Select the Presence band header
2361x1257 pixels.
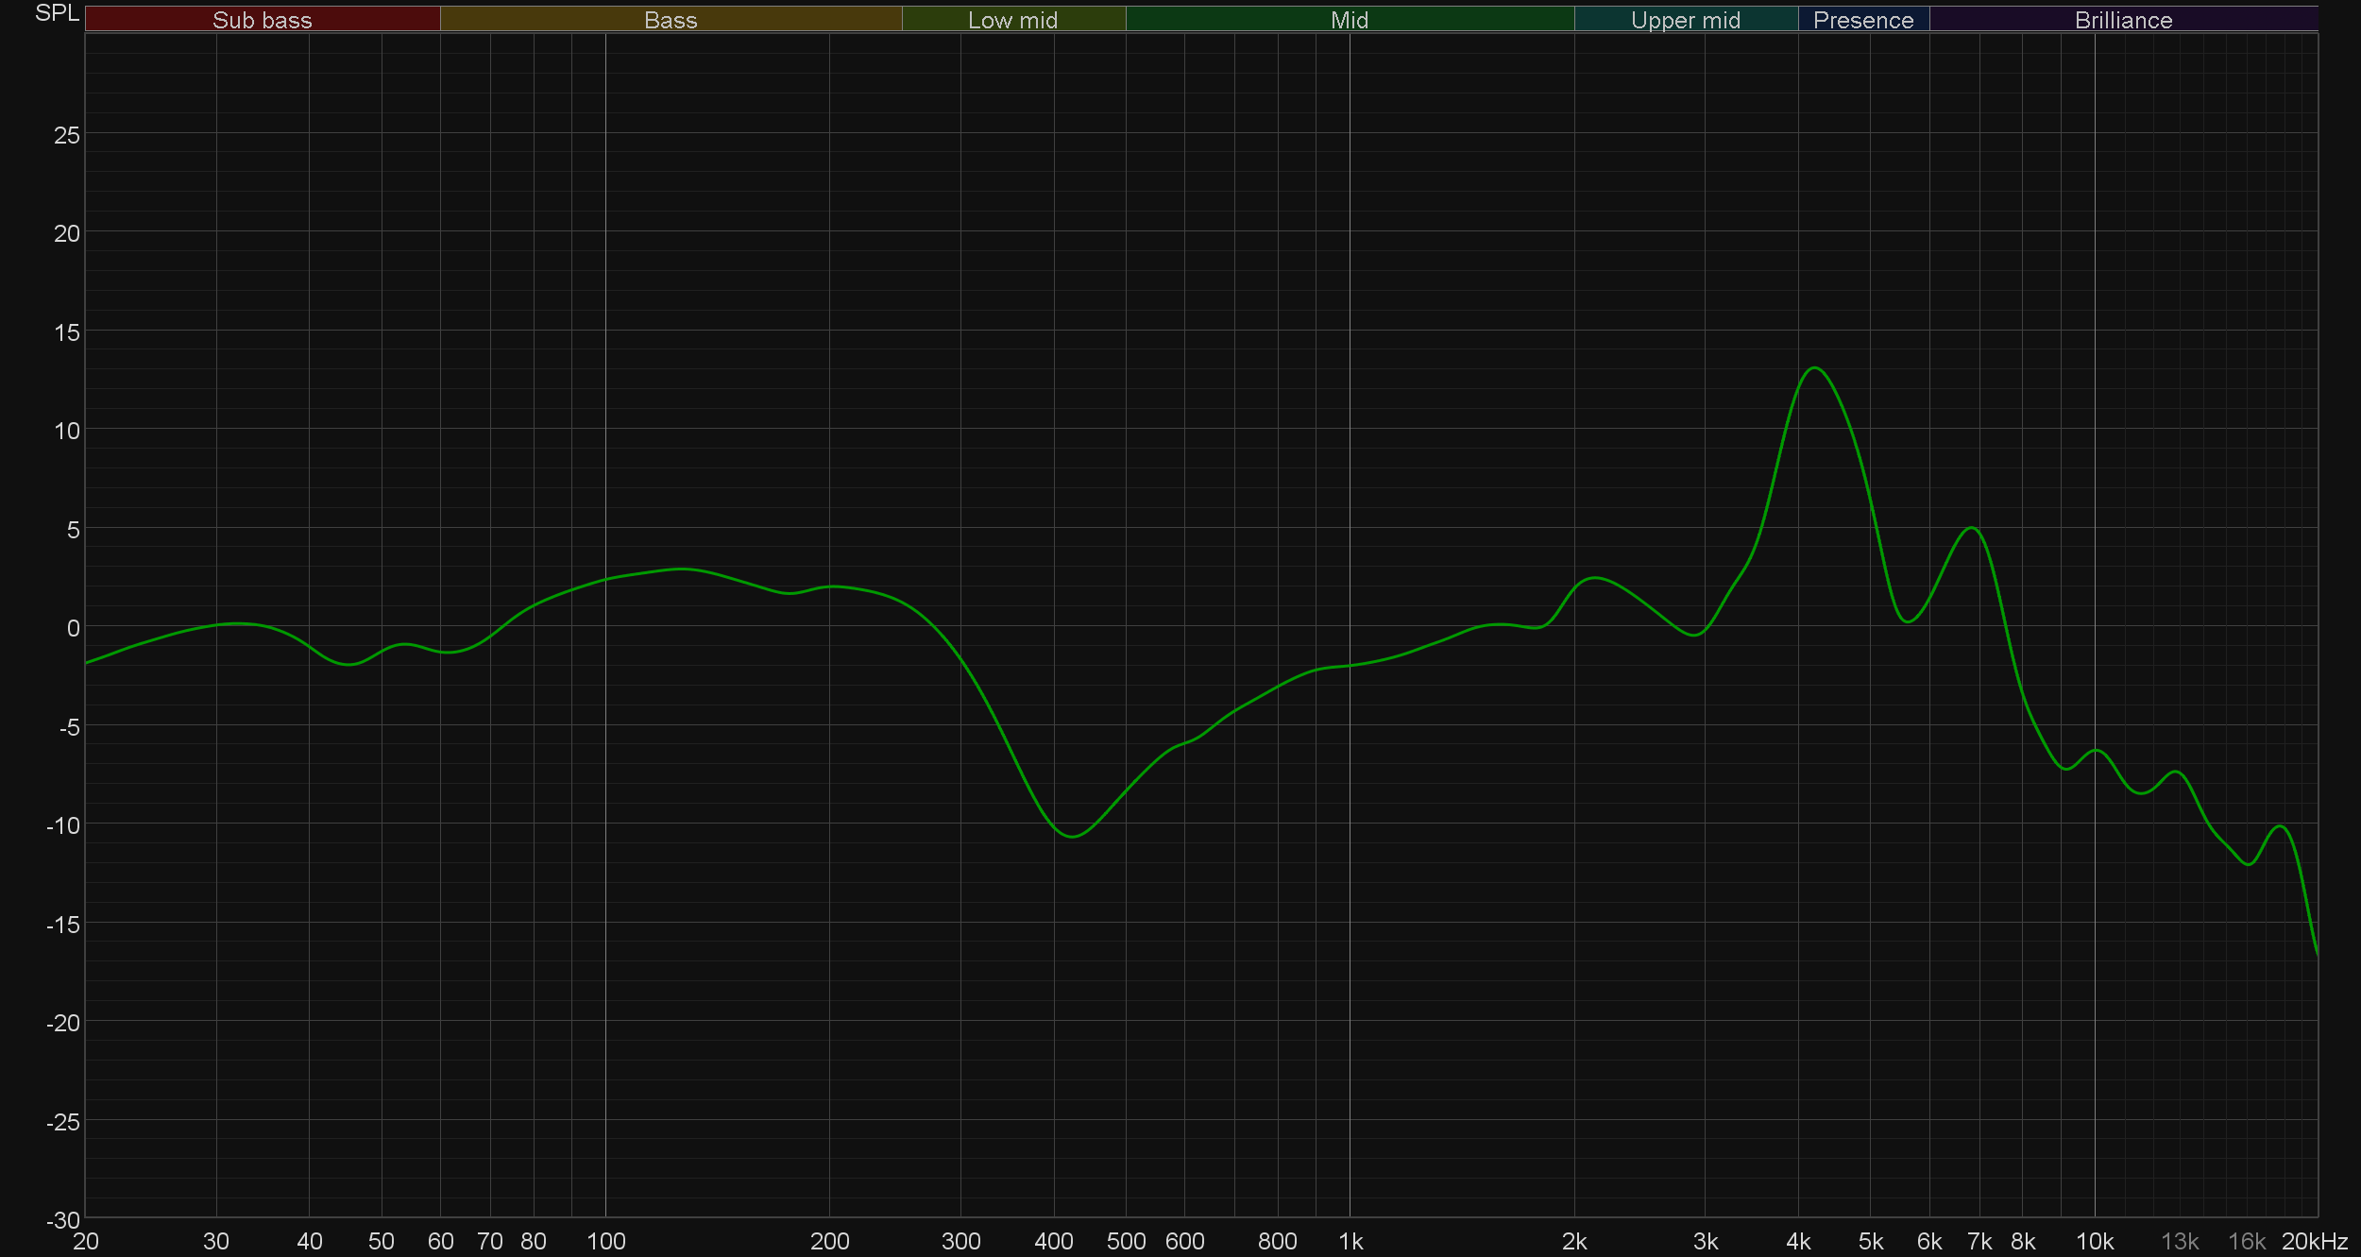click(1862, 20)
